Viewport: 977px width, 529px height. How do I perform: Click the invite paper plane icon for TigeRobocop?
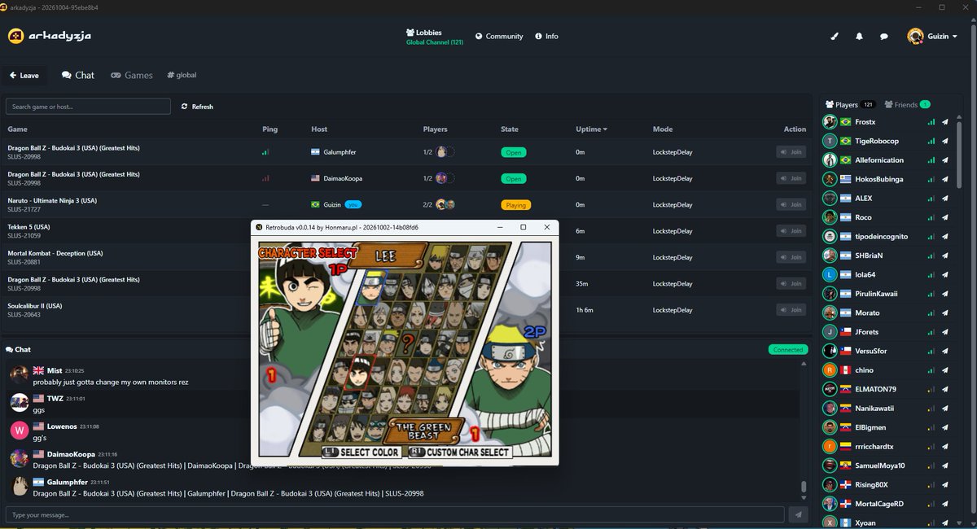pos(945,141)
